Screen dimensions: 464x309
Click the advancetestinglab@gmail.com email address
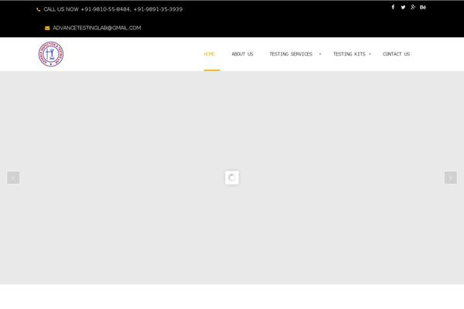(x=97, y=28)
